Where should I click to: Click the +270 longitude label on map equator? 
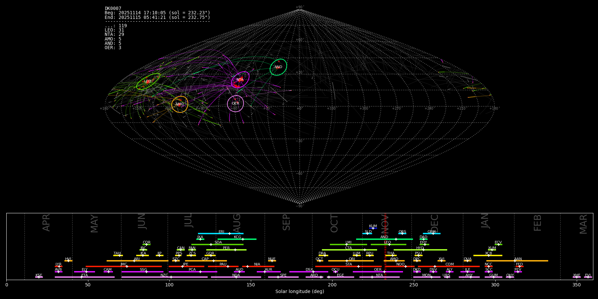coord(396,109)
